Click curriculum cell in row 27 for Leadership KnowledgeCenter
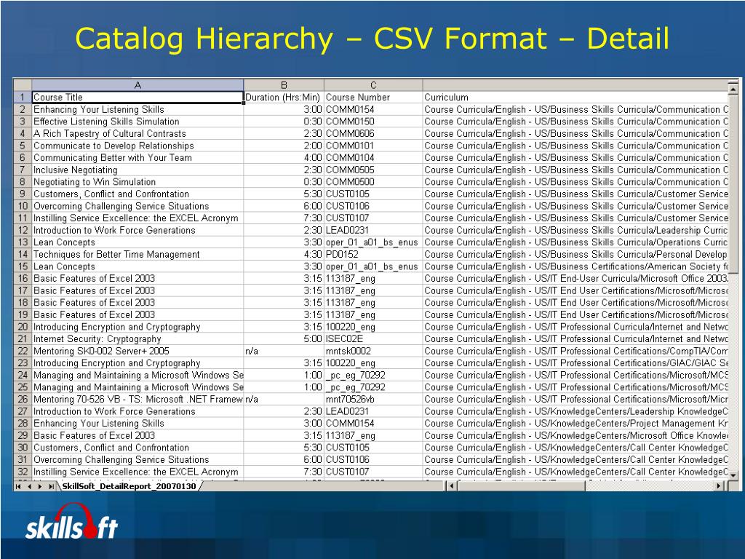Viewport: 745px width, 559px height. pyautogui.click(x=575, y=412)
